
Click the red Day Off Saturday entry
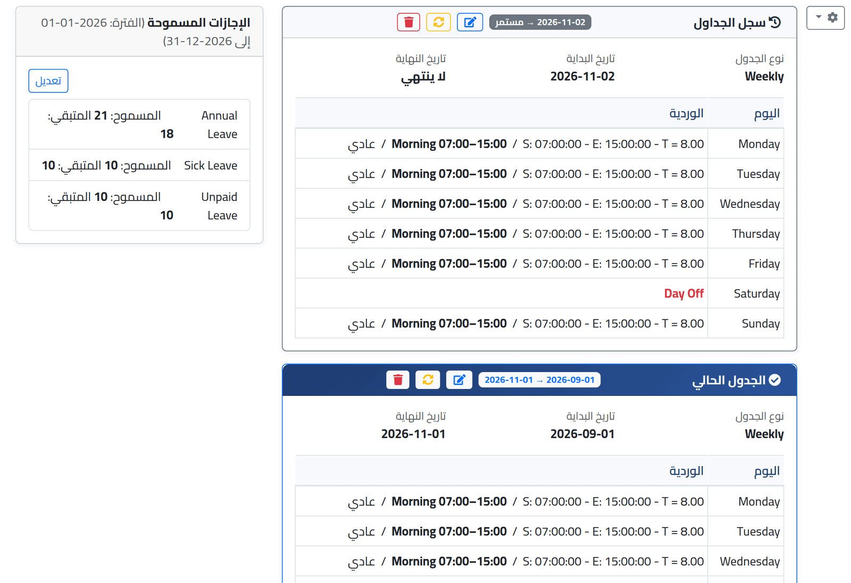(x=683, y=293)
